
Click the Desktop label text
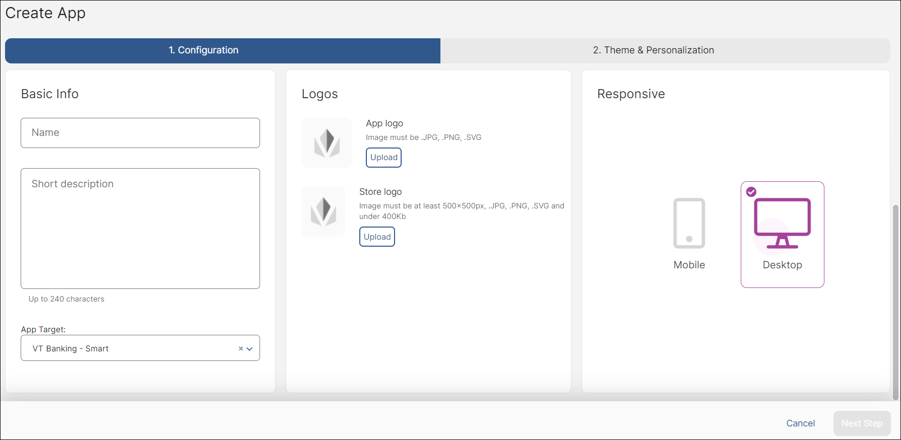pyautogui.click(x=782, y=265)
